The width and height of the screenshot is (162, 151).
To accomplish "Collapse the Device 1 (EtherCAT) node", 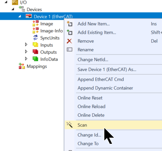I will tap(19, 16).
